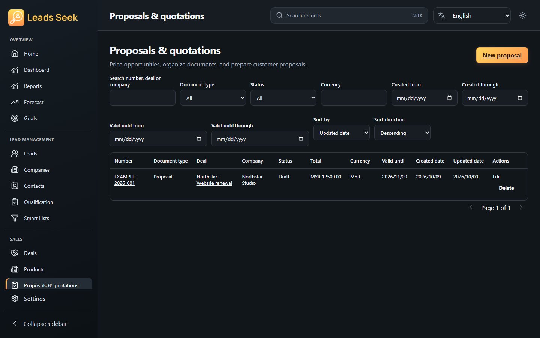
Task: Expand the Status filter dropdown
Action: (x=283, y=98)
